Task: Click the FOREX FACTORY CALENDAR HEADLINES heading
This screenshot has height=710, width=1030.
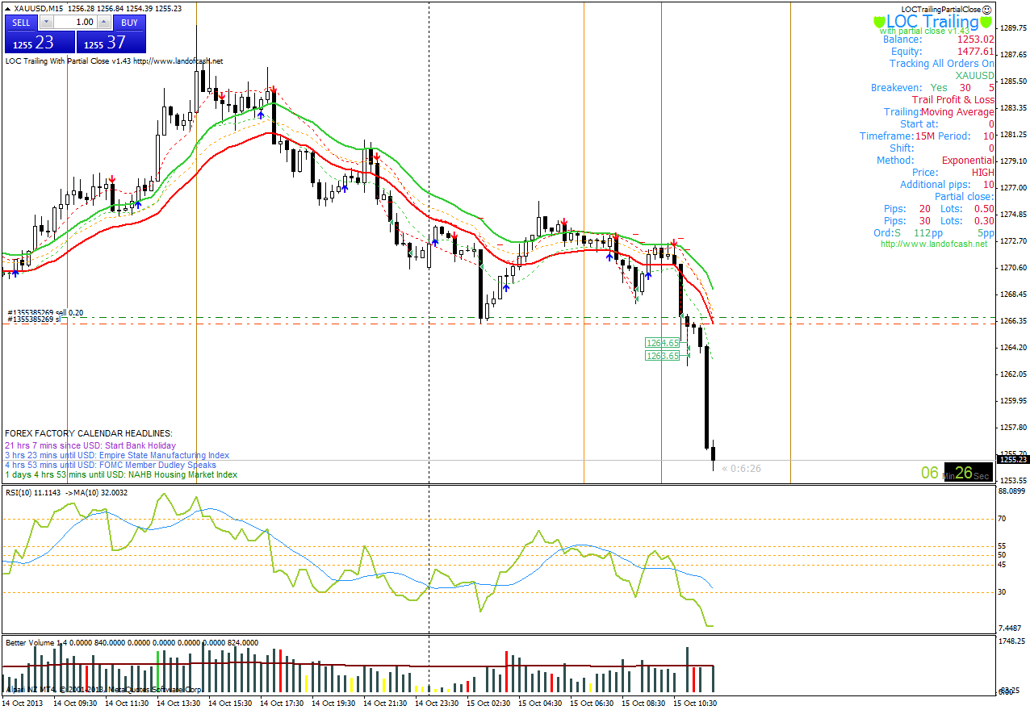Action: pyautogui.click(x=89, y=434)
